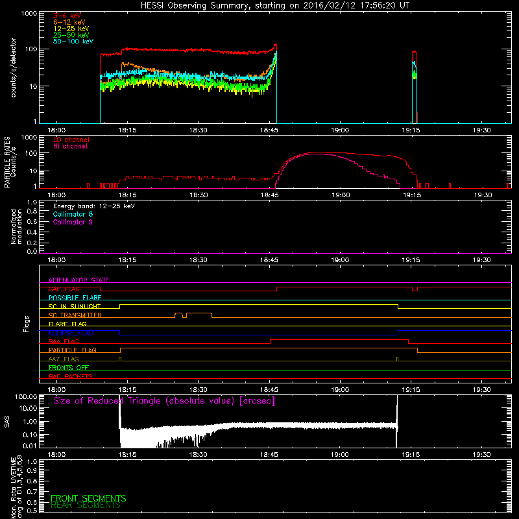This screenshot has width=519, height=519.
Task: Click the SAS axis label
Action: 6,421
